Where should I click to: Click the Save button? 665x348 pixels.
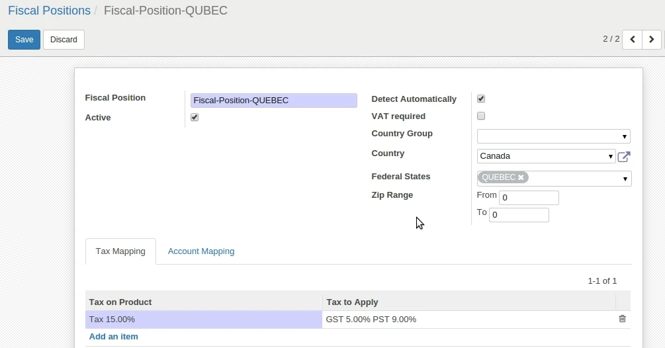24,40
